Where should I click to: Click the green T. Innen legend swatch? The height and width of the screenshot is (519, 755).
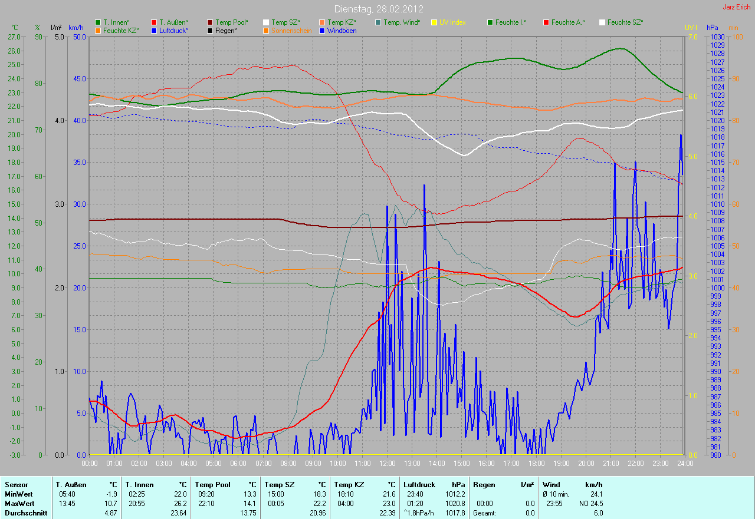pyautogui.click(x=97, y=22)
